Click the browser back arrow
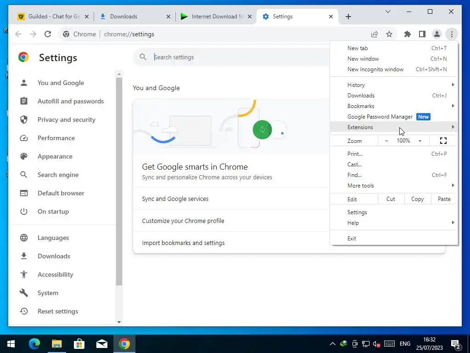The width and height of the screenshot is (470, 353). 18,34
